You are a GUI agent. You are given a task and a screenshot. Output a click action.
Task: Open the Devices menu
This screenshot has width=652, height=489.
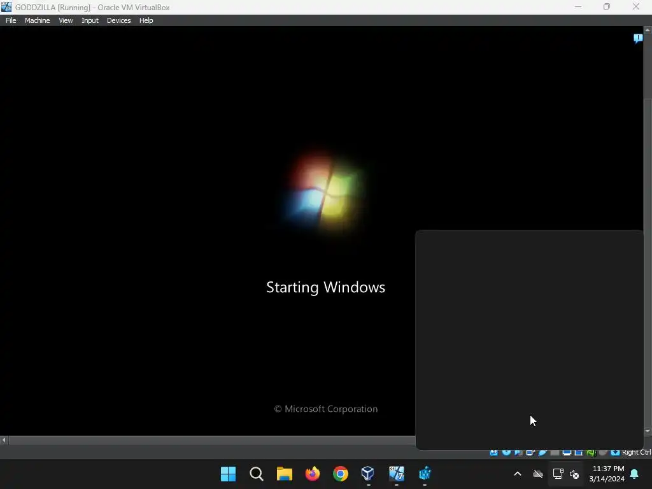(x=118, y=20)
